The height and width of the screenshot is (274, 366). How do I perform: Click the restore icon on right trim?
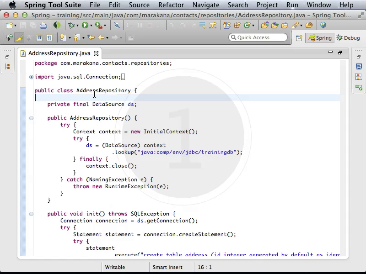(359, 57)
